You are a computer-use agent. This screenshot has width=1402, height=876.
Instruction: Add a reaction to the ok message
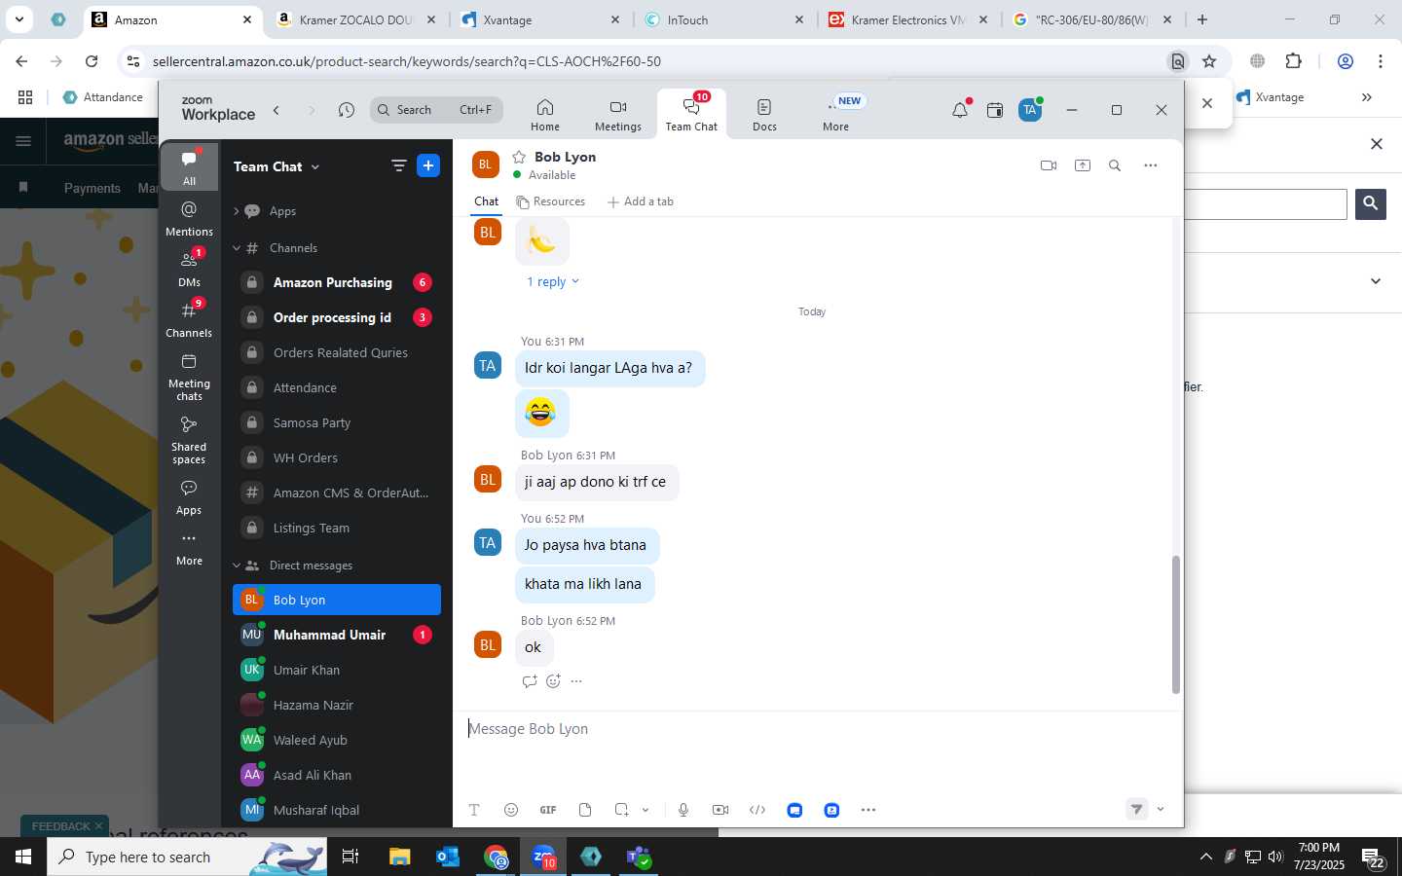(x=553, y=681)
